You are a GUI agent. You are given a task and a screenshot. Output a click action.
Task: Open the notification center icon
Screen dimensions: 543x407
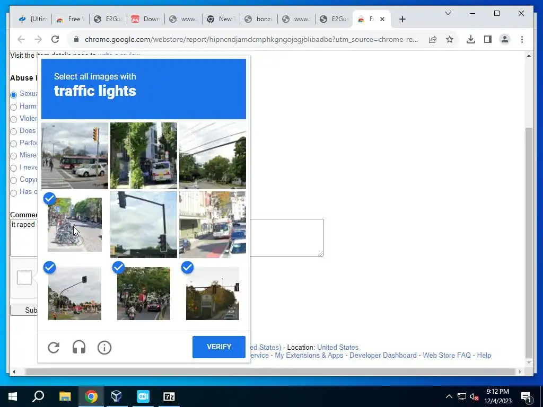526,396
